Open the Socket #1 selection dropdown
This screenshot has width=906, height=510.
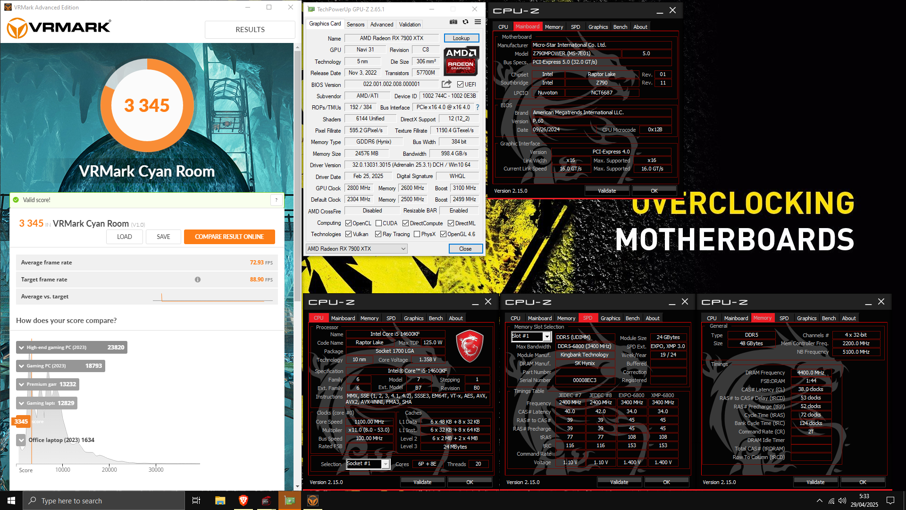click(x=368, y=464)
